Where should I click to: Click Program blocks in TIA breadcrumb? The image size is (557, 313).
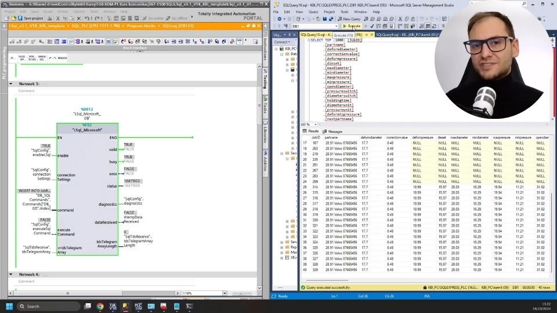tap(141, 26)
